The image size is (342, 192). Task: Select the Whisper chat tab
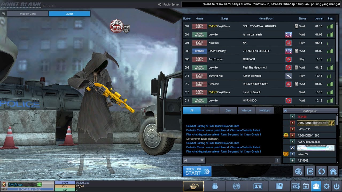coord(246,110)
